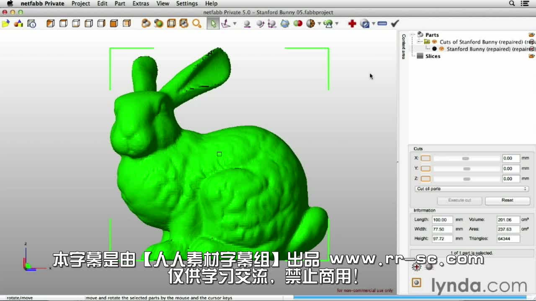Viewport: 536px width, 301px height.
Task: Click zoom to all parts icon
Action: (x=146, y=23)
